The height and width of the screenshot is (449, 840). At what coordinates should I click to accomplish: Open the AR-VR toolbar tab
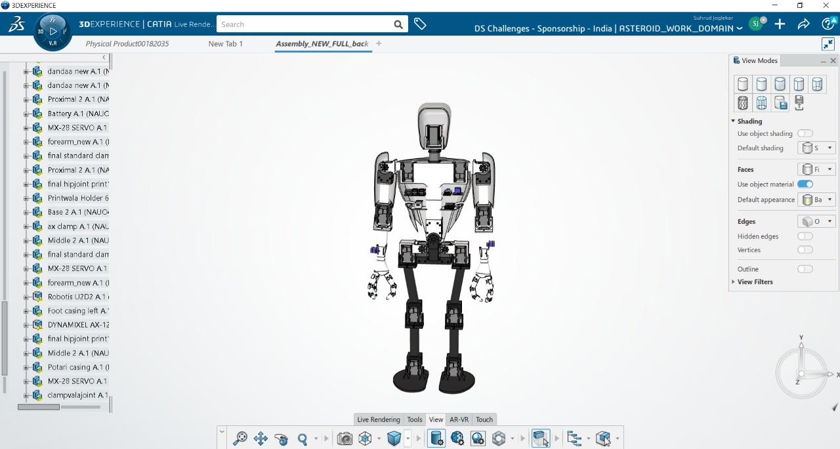[459, 419]
